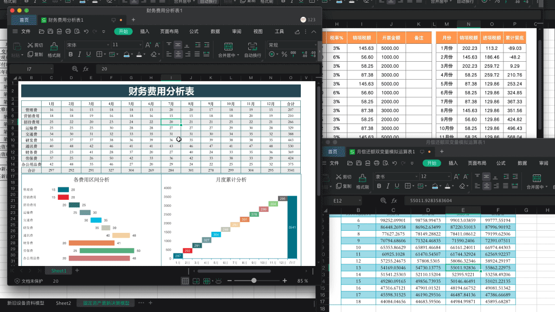Click the eye protection mode icon in status bar
This screenshot has width=555, height=312.
coord(219,281)
